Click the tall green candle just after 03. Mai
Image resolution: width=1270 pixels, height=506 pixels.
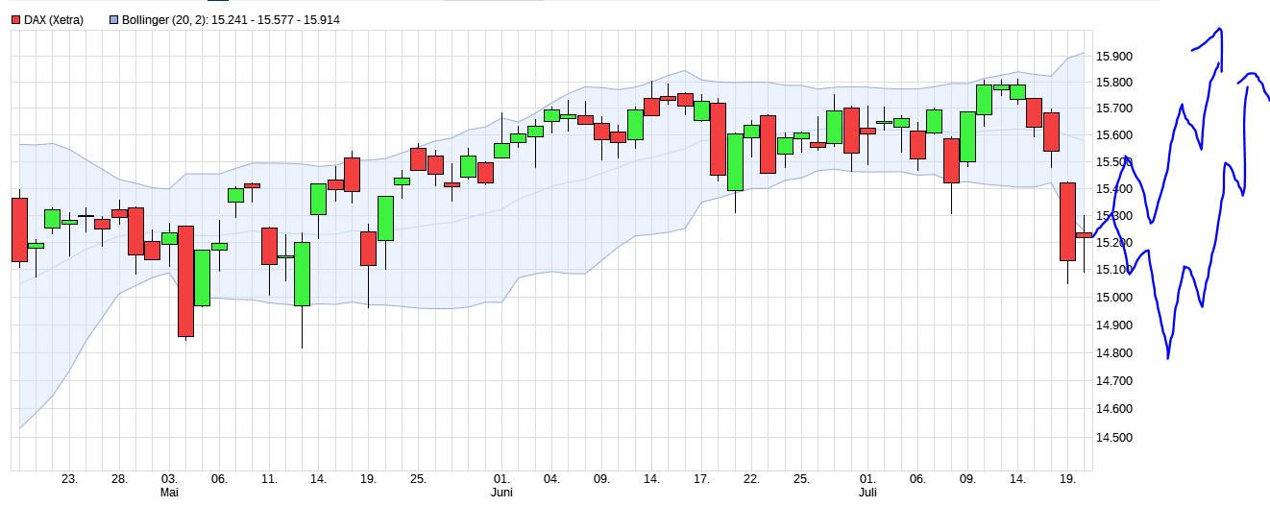[202, 277]
